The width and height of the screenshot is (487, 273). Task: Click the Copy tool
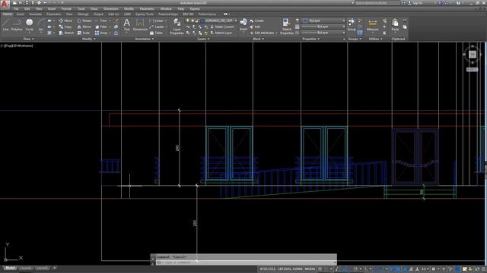point(65,27)
